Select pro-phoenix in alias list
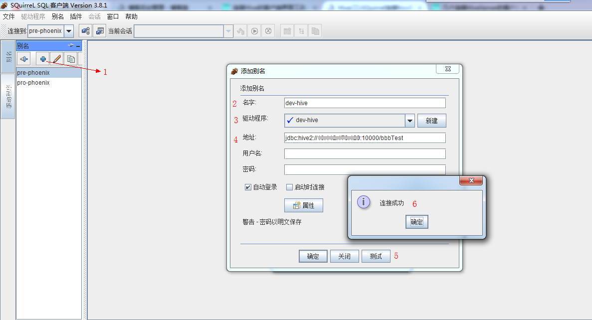The image size is (592, 320). tap(49, 83)
